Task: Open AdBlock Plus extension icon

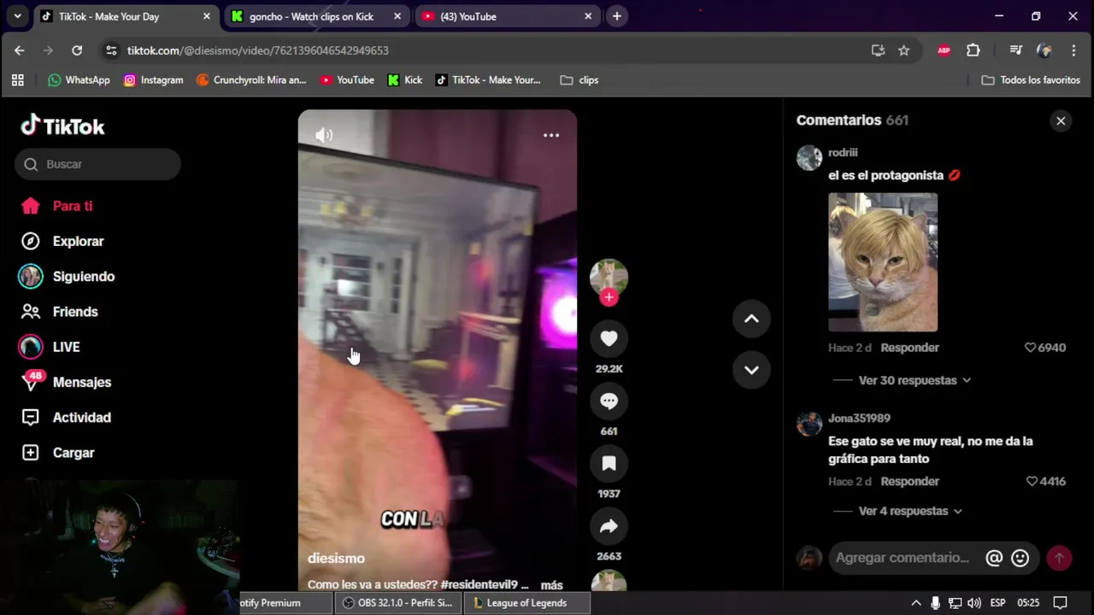Action: tap(944, 50)
